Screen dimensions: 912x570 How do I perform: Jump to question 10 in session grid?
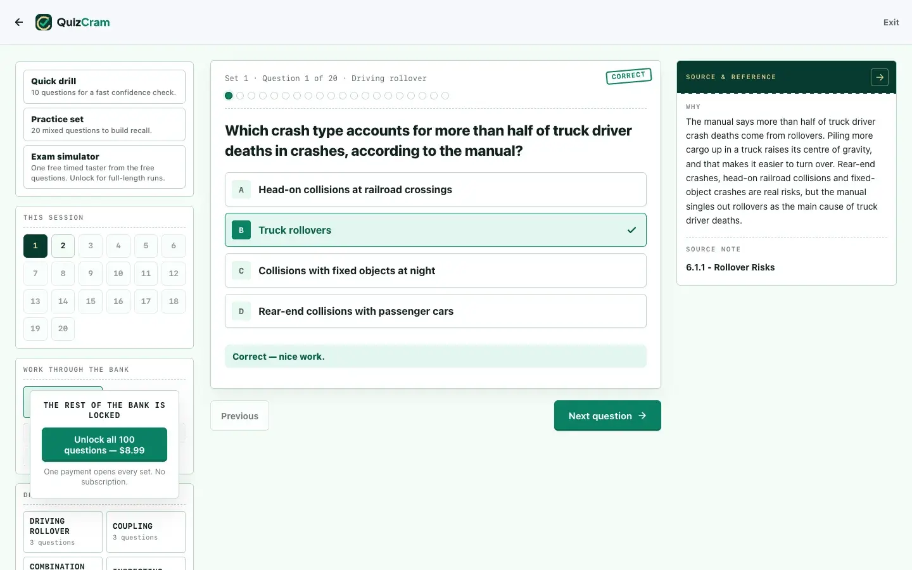point(118,274)
